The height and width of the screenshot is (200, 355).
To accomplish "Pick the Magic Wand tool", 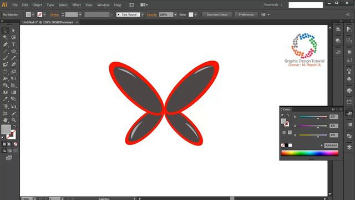I will (x=5, y=37).
